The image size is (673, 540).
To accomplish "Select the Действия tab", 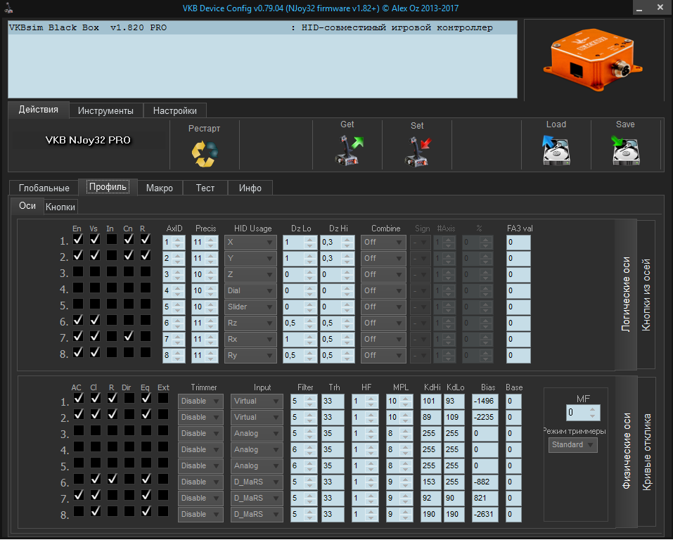I will 39,110.
